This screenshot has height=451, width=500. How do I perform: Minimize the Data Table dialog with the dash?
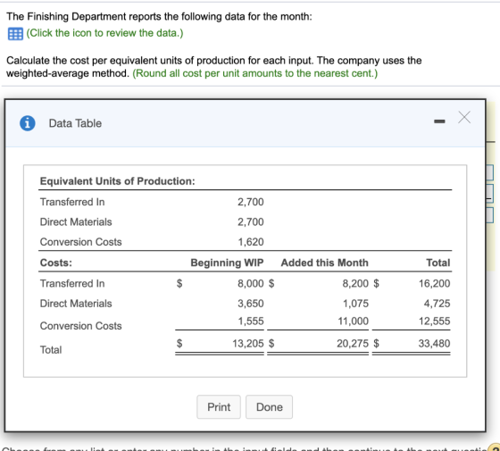(x=439, y=121)
